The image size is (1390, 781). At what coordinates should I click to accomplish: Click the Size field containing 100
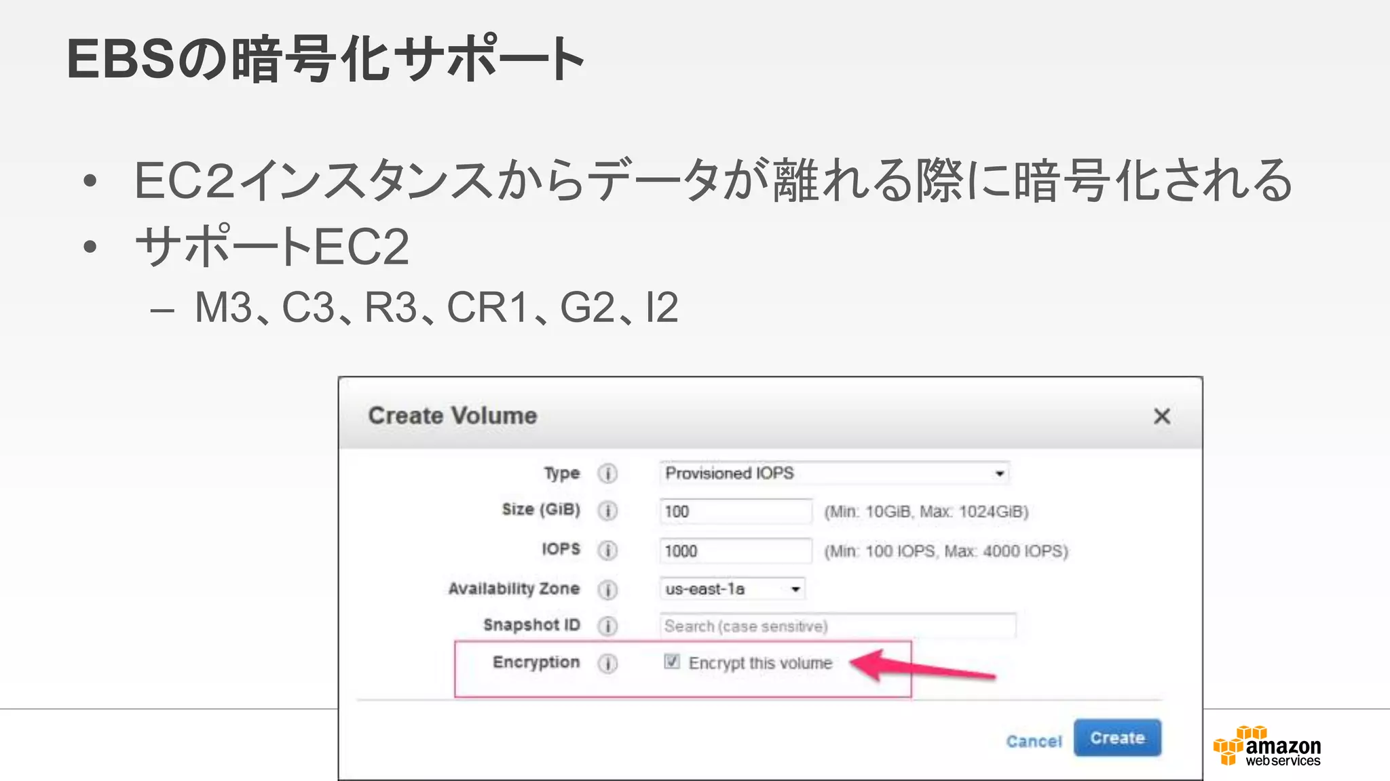click(x=736, y=511)
